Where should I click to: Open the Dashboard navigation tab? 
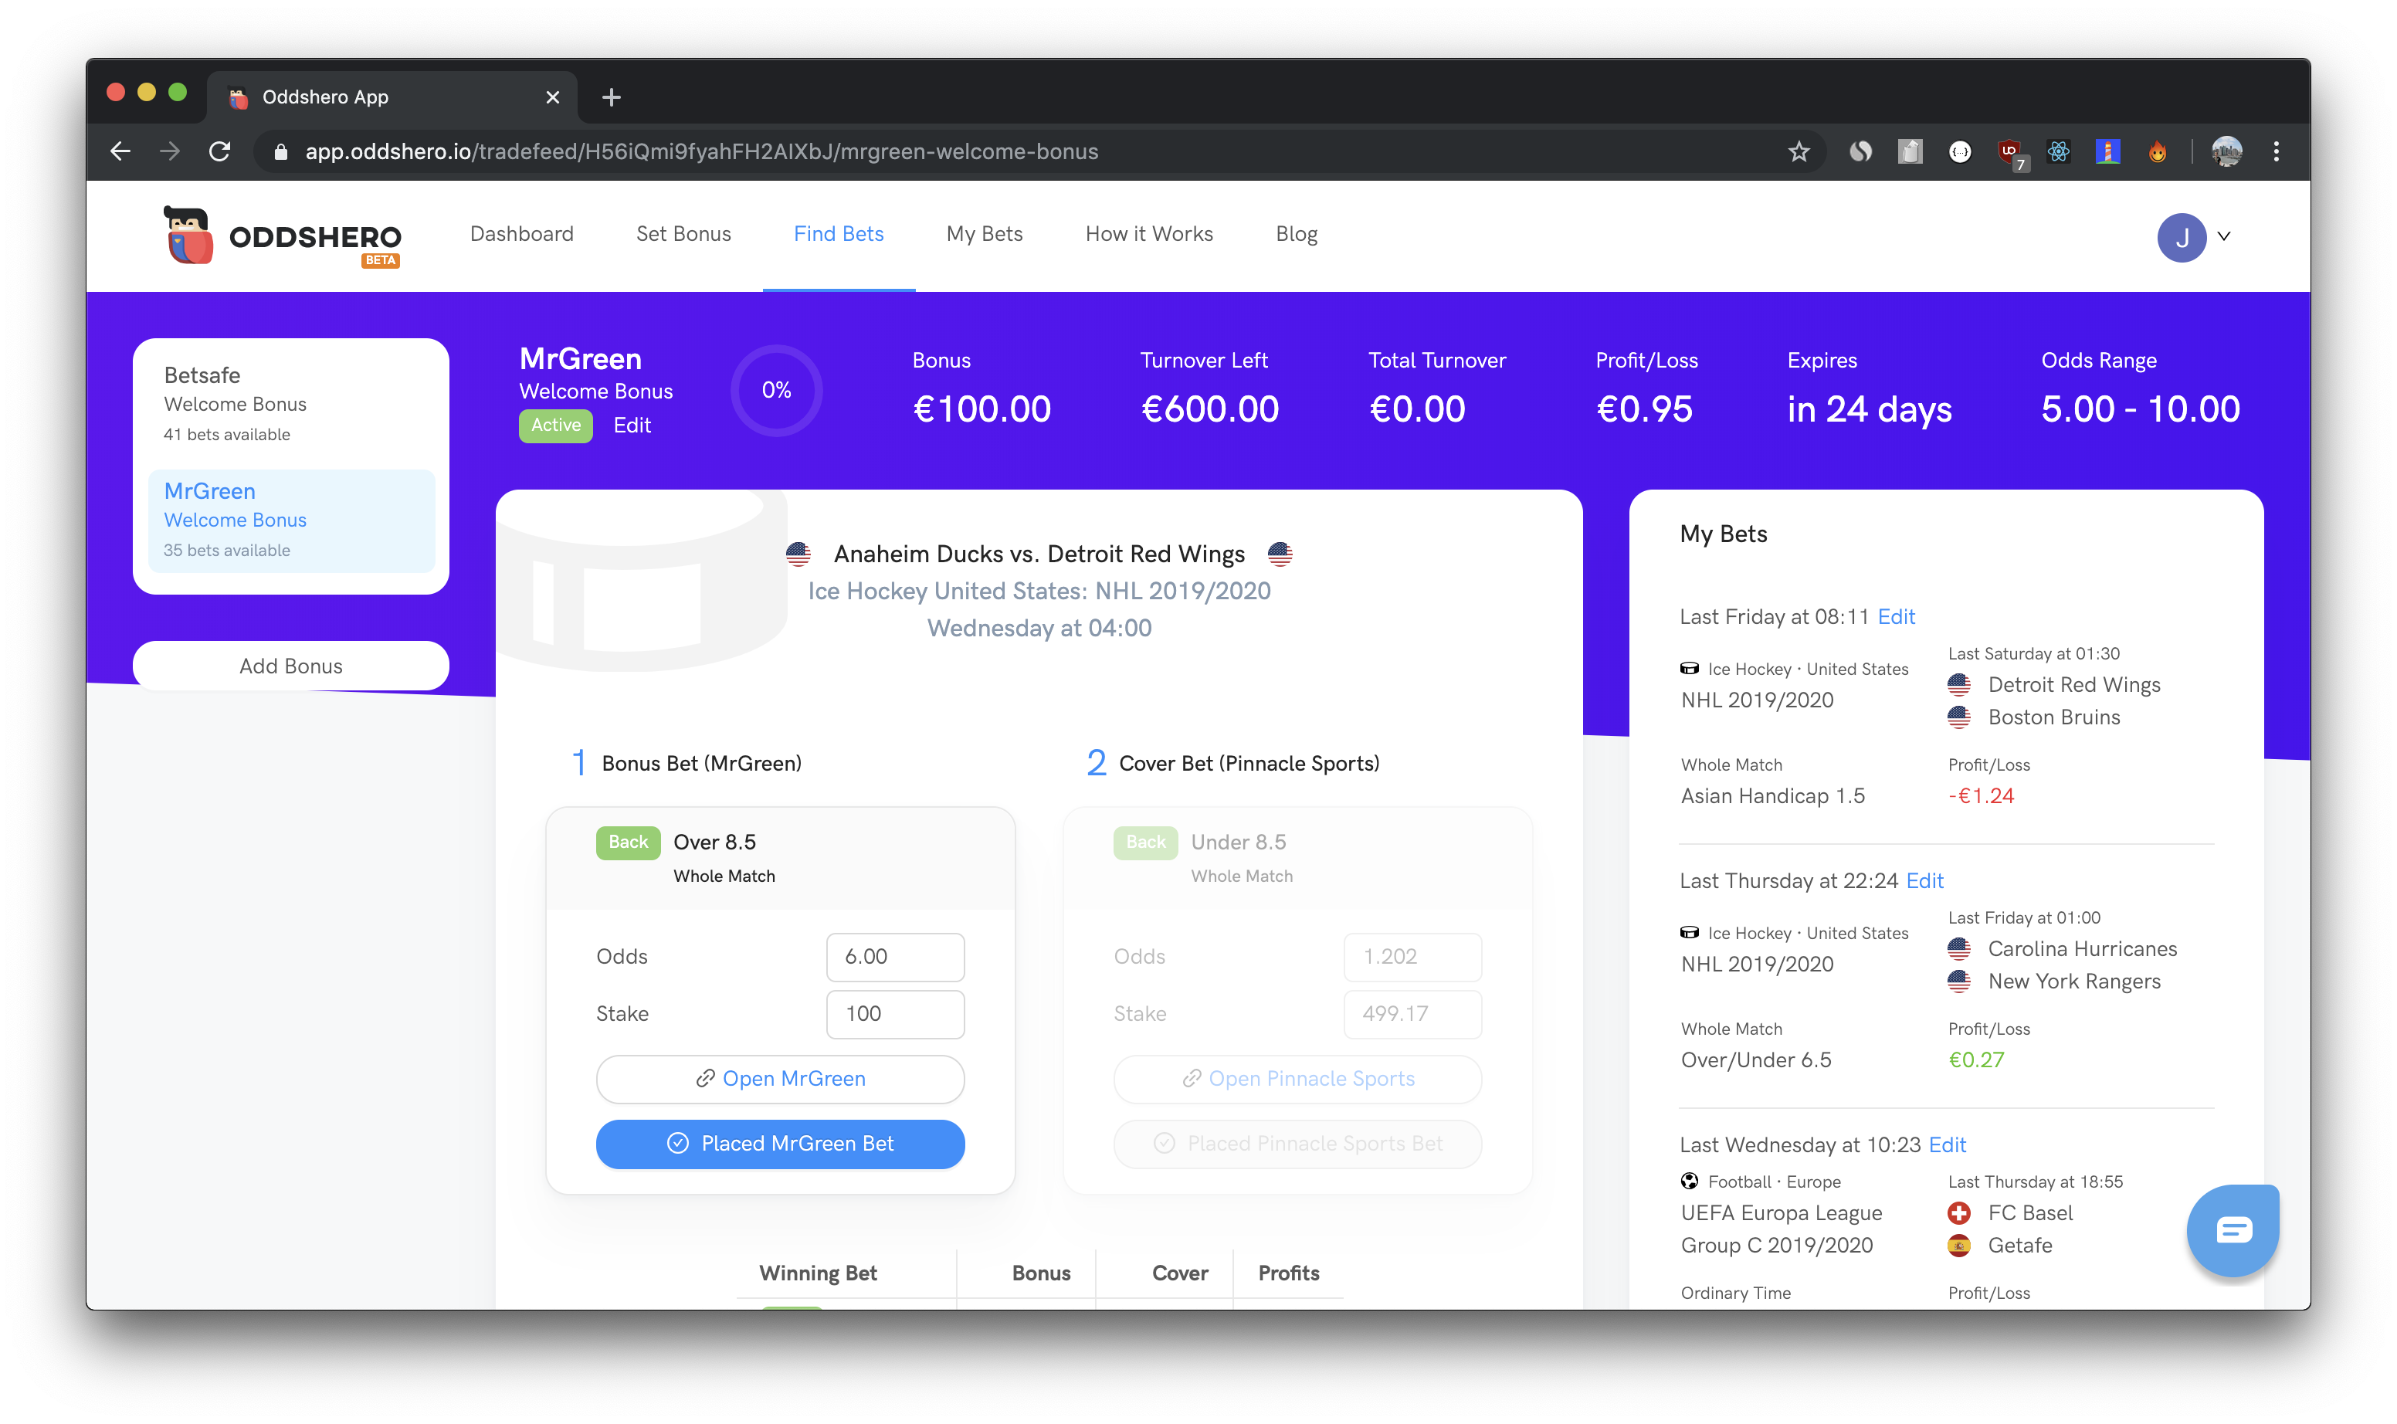coord(521,234)
